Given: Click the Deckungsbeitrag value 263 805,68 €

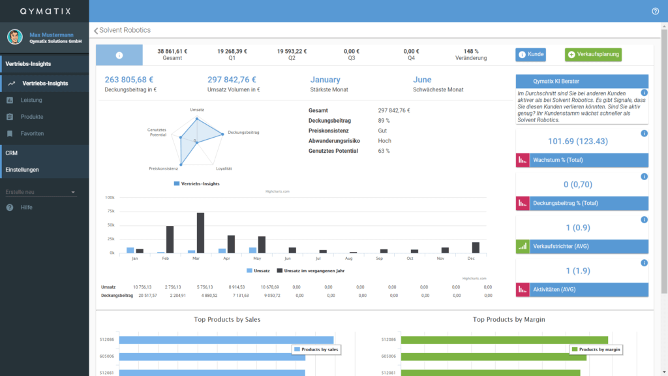Looking at the screenshot, I should (129, 80).
